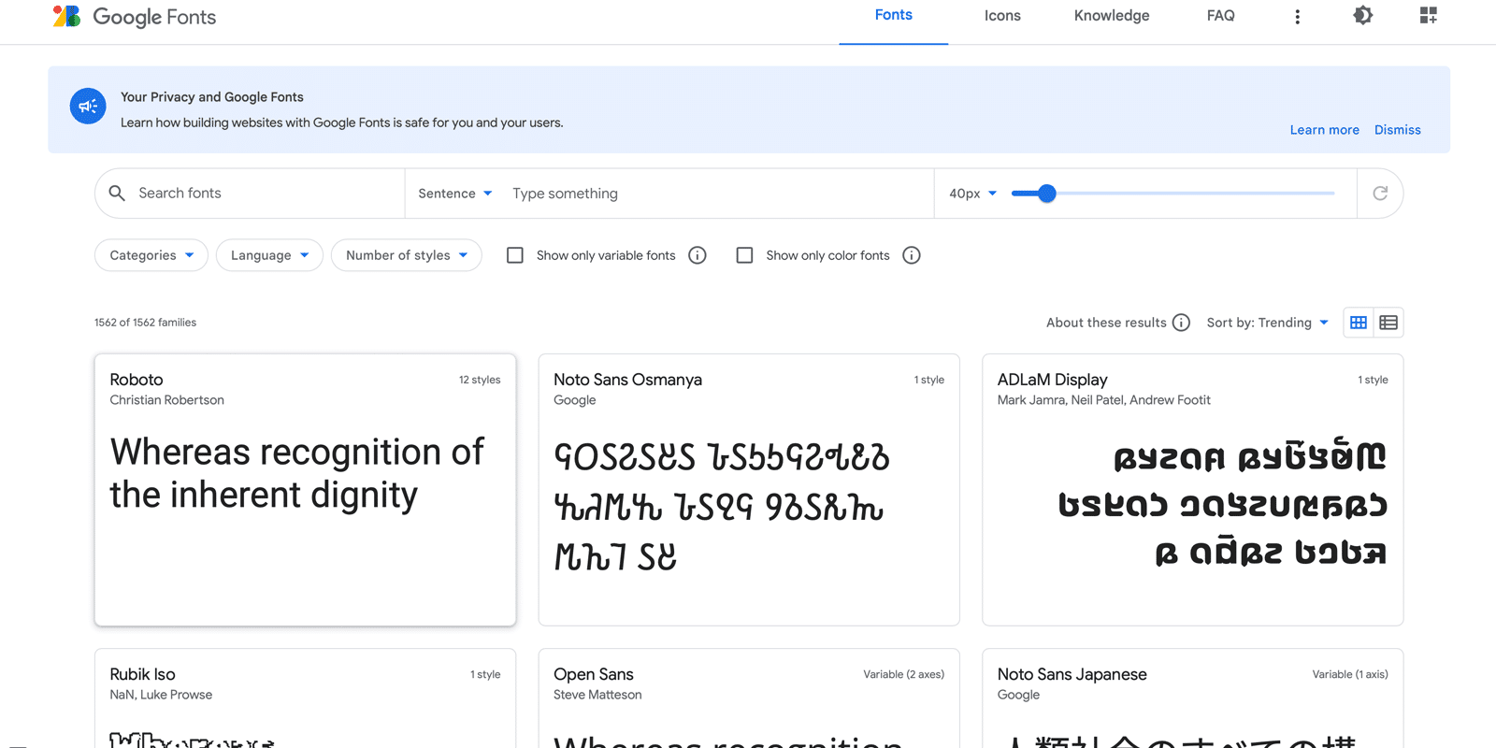Open the ADLaM Display font card

tap(1192, 490)
